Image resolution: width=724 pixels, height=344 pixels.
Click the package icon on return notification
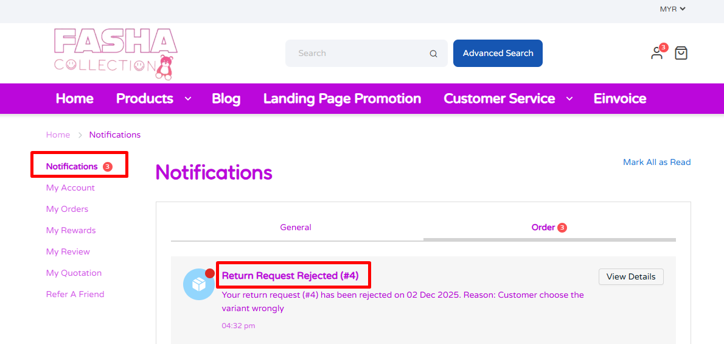point(198,284)
